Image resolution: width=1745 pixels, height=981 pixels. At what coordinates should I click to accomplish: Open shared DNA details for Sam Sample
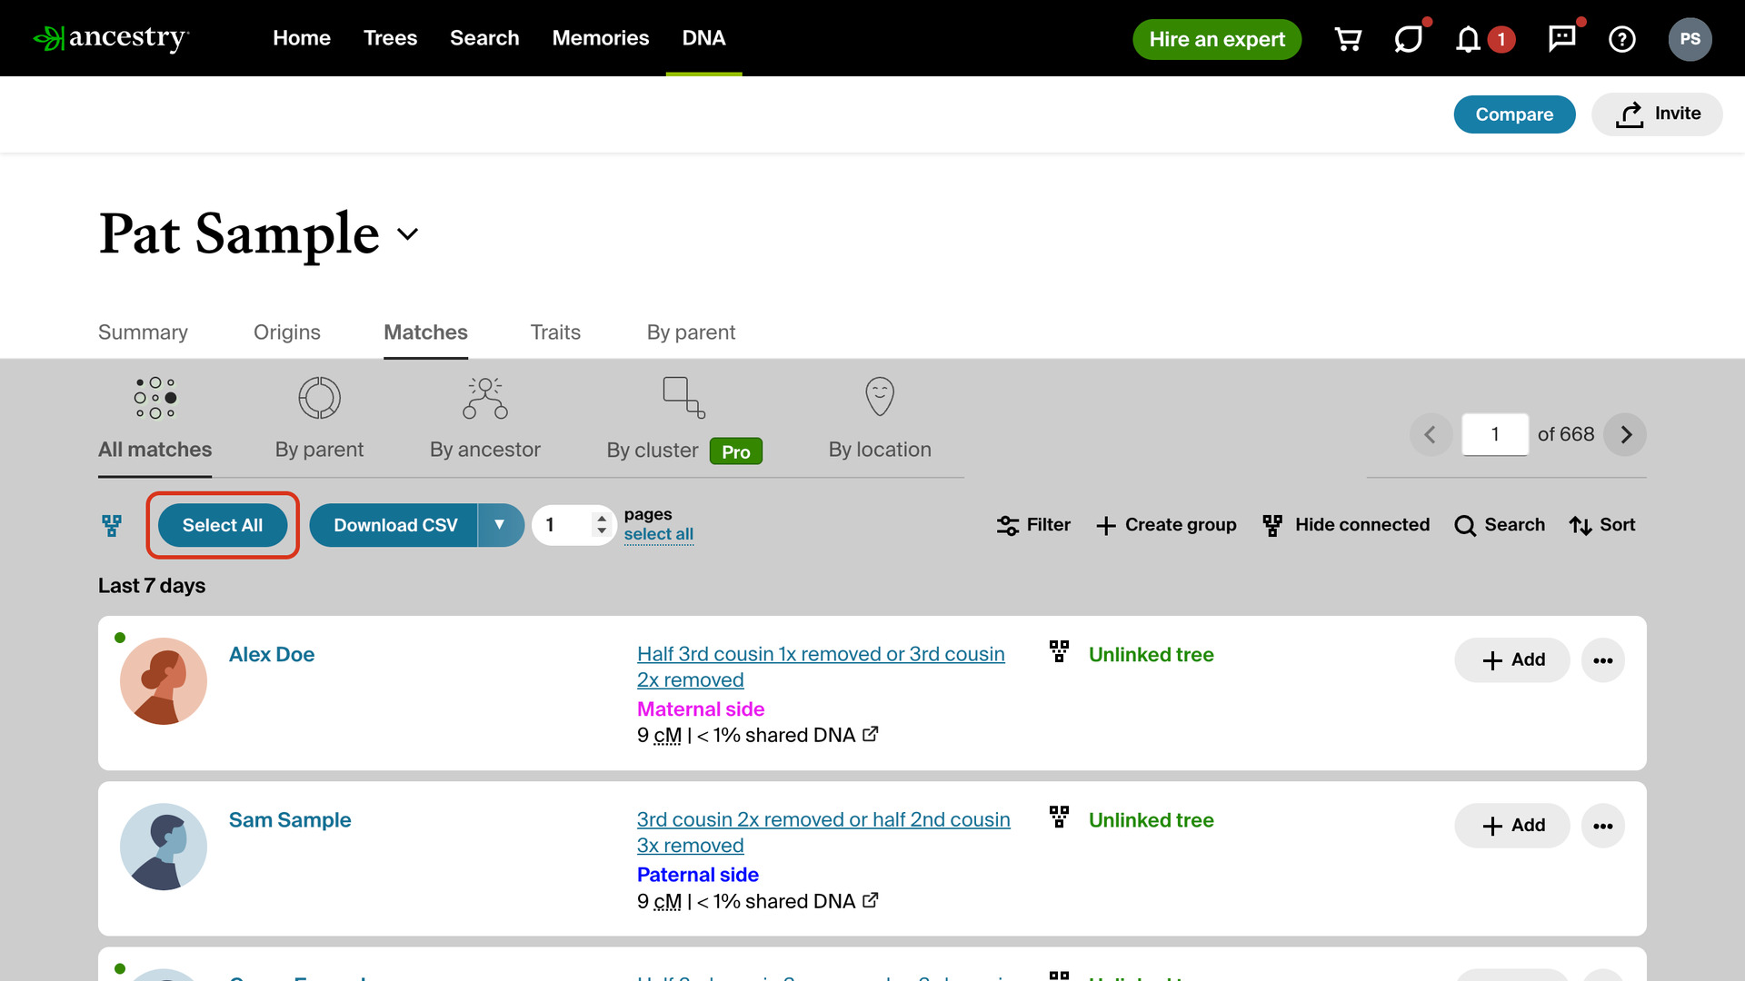tap(871, 900)
